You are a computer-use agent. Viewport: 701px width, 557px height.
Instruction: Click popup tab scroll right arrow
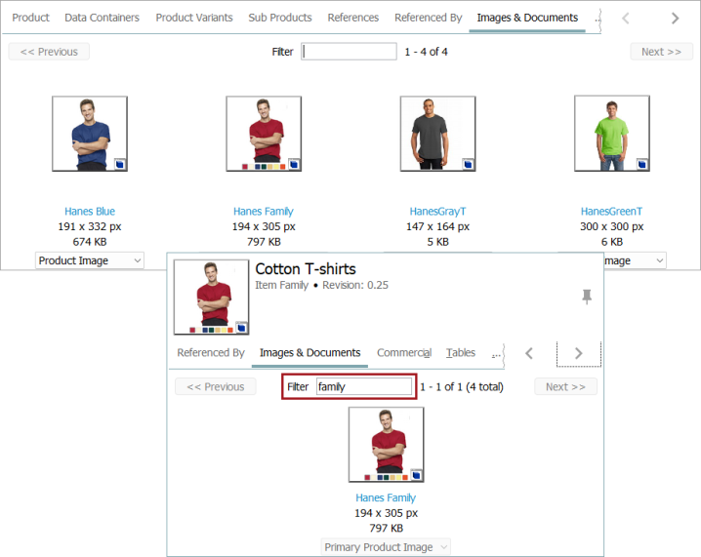[579, 353]
